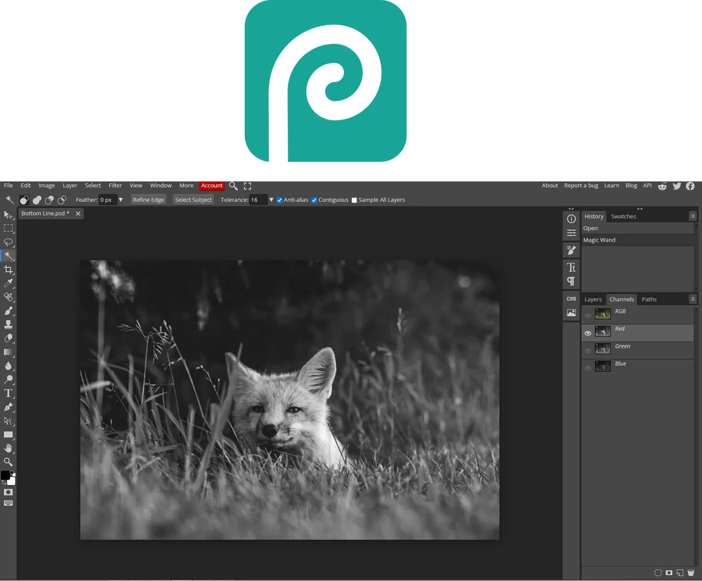Switch to the Paths tab
Image resolution: width=702 pixels, height=581 pixels.
pos(649,300)
